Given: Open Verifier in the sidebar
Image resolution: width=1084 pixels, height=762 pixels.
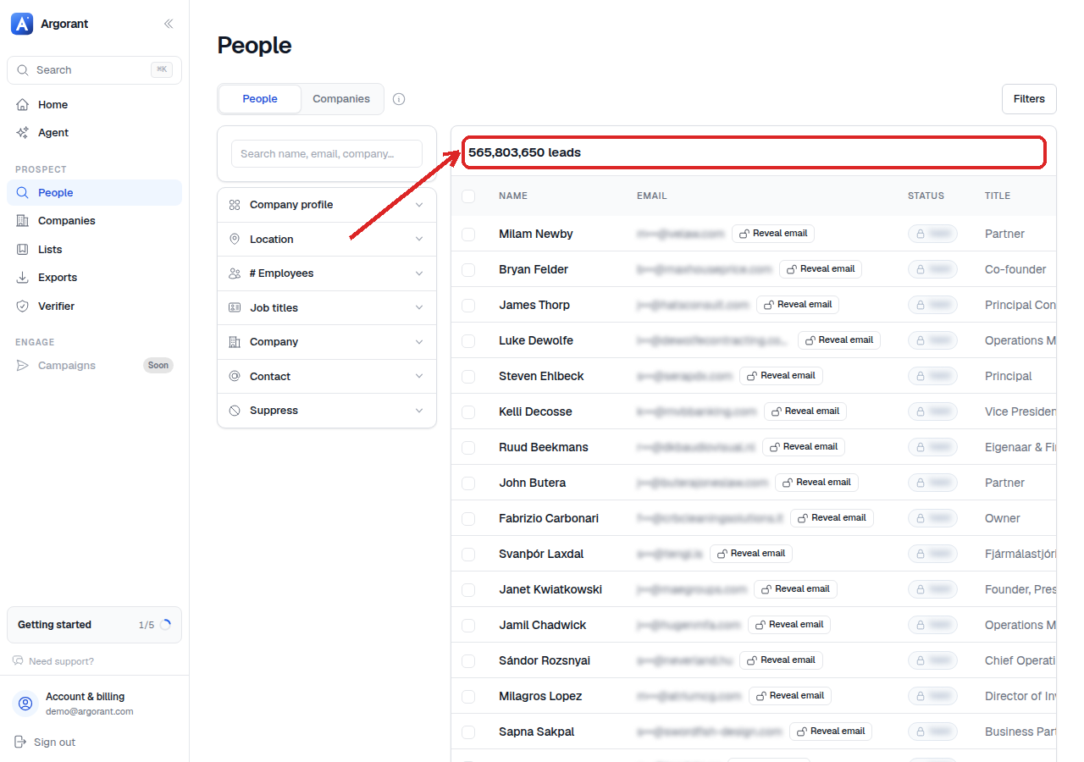Looking at the screenshot, I should 94,306.
